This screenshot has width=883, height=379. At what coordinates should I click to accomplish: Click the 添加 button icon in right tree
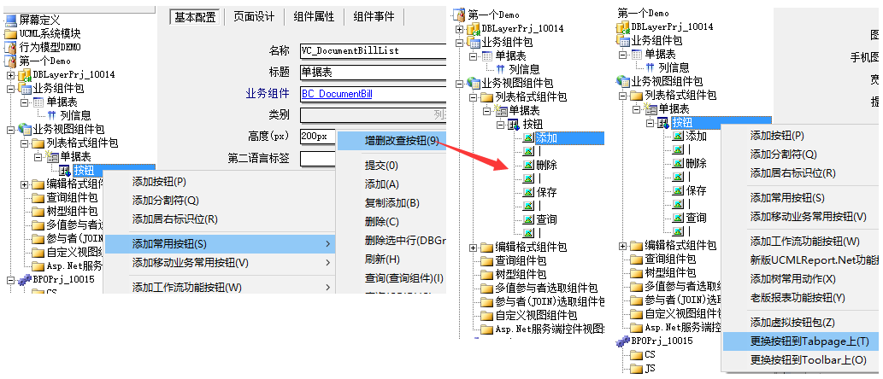pyautogui.click(x=679, y=136)
